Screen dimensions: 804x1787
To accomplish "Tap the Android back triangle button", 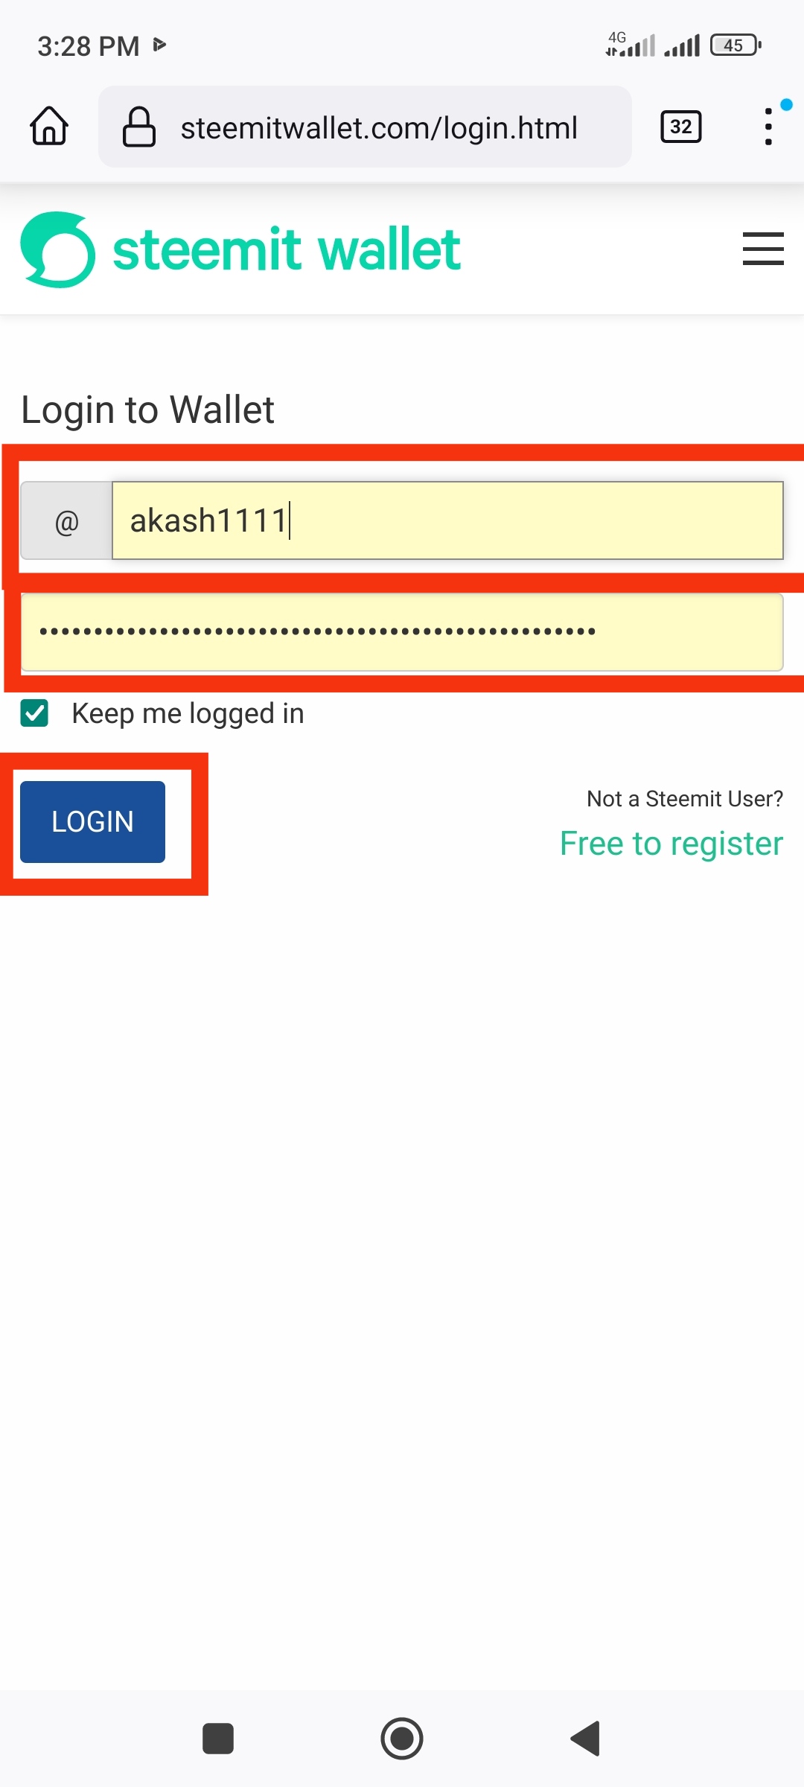I will [586, 1739].
